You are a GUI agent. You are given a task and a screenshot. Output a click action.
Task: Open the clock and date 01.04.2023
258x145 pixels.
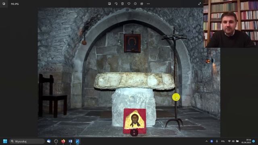[x=246, y=141]
